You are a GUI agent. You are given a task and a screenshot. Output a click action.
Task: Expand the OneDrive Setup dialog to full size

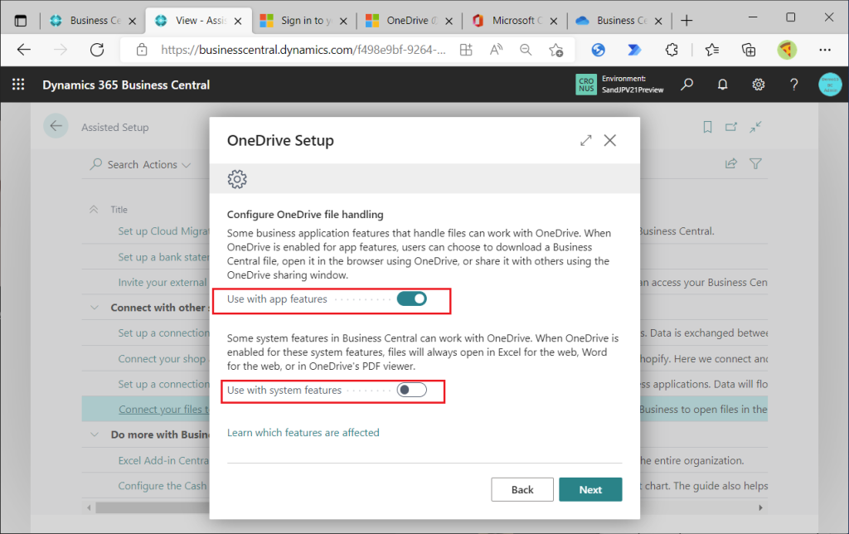pos(585,140)
